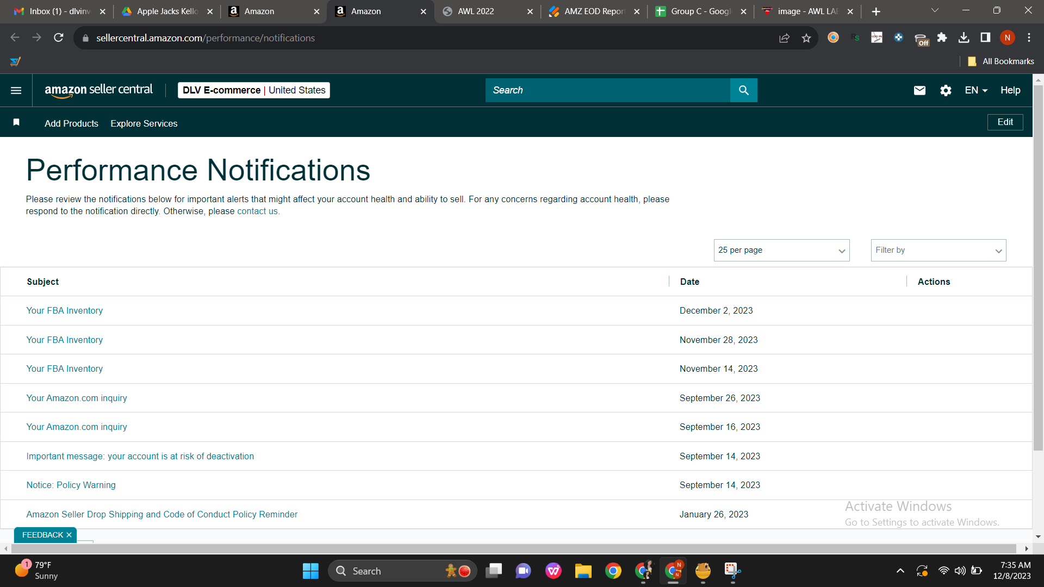Viewport: 1044px width, 587px height.
Task: Open the 25 per page dropdown
Action: coord(781,250)
